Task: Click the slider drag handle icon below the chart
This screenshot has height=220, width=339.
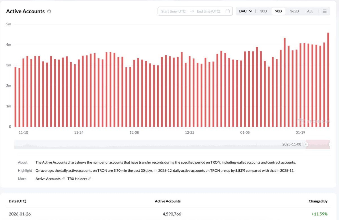Action: (306, 144)
